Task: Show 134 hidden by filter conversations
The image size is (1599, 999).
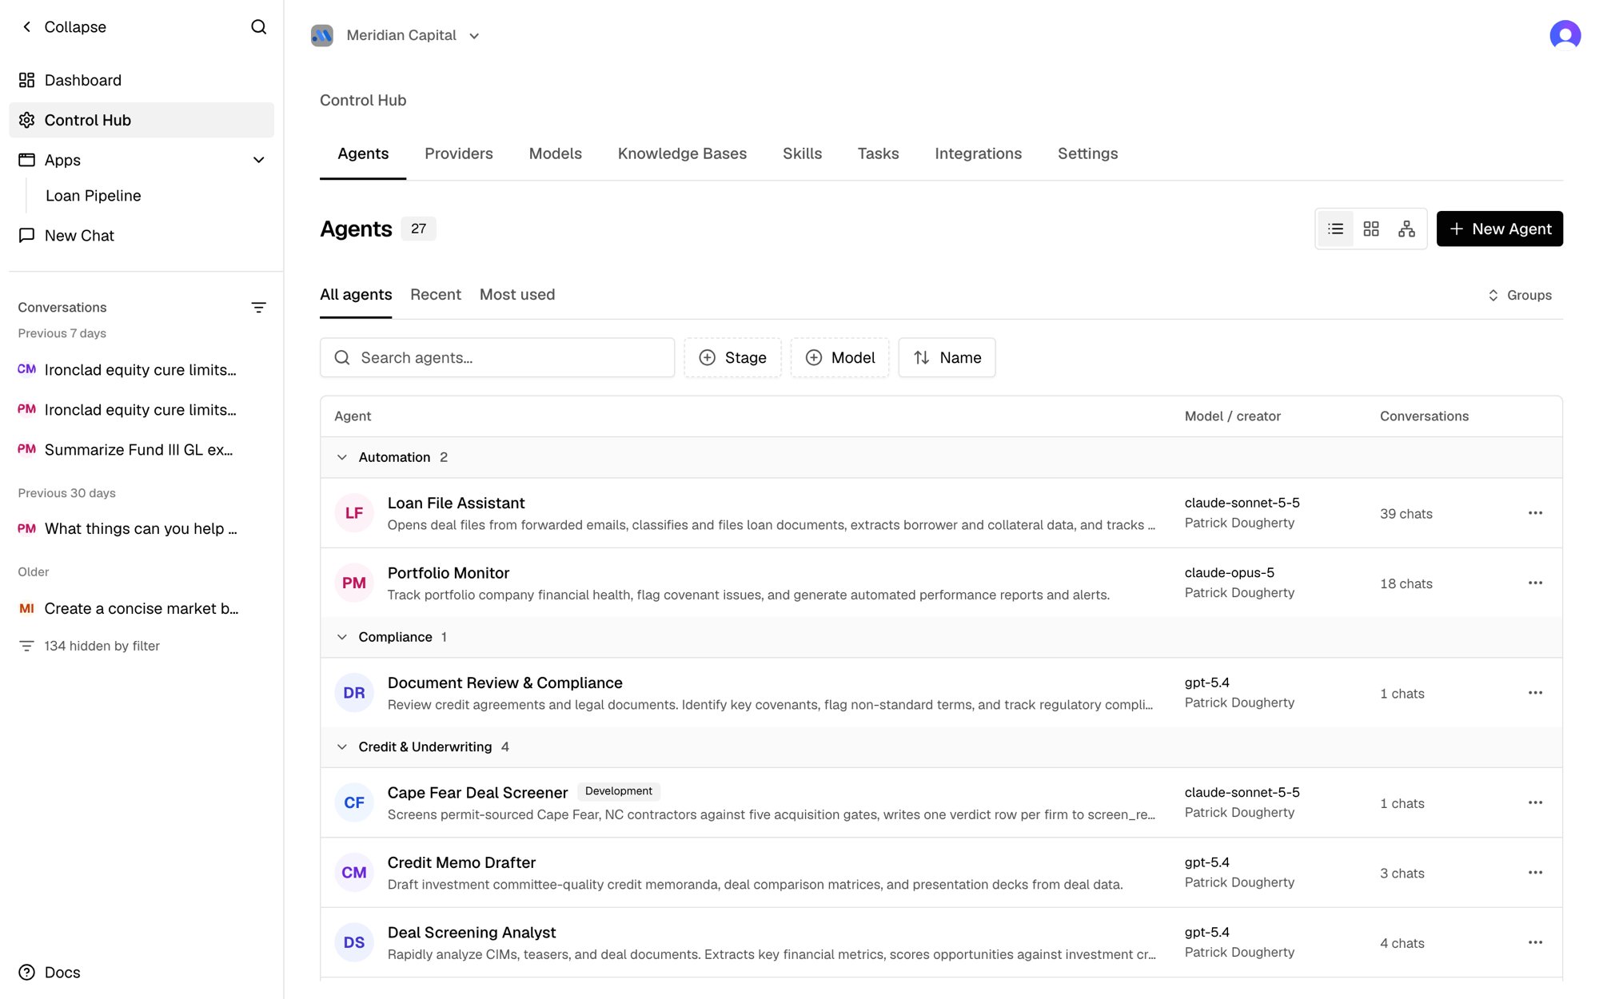Action: pyautogui.click(x=89, y=646)
